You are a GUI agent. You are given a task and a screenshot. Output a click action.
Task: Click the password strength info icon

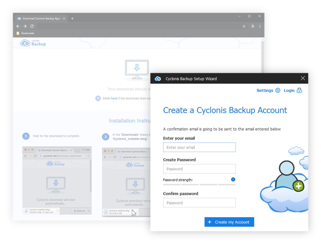click(x=233, y=179)
